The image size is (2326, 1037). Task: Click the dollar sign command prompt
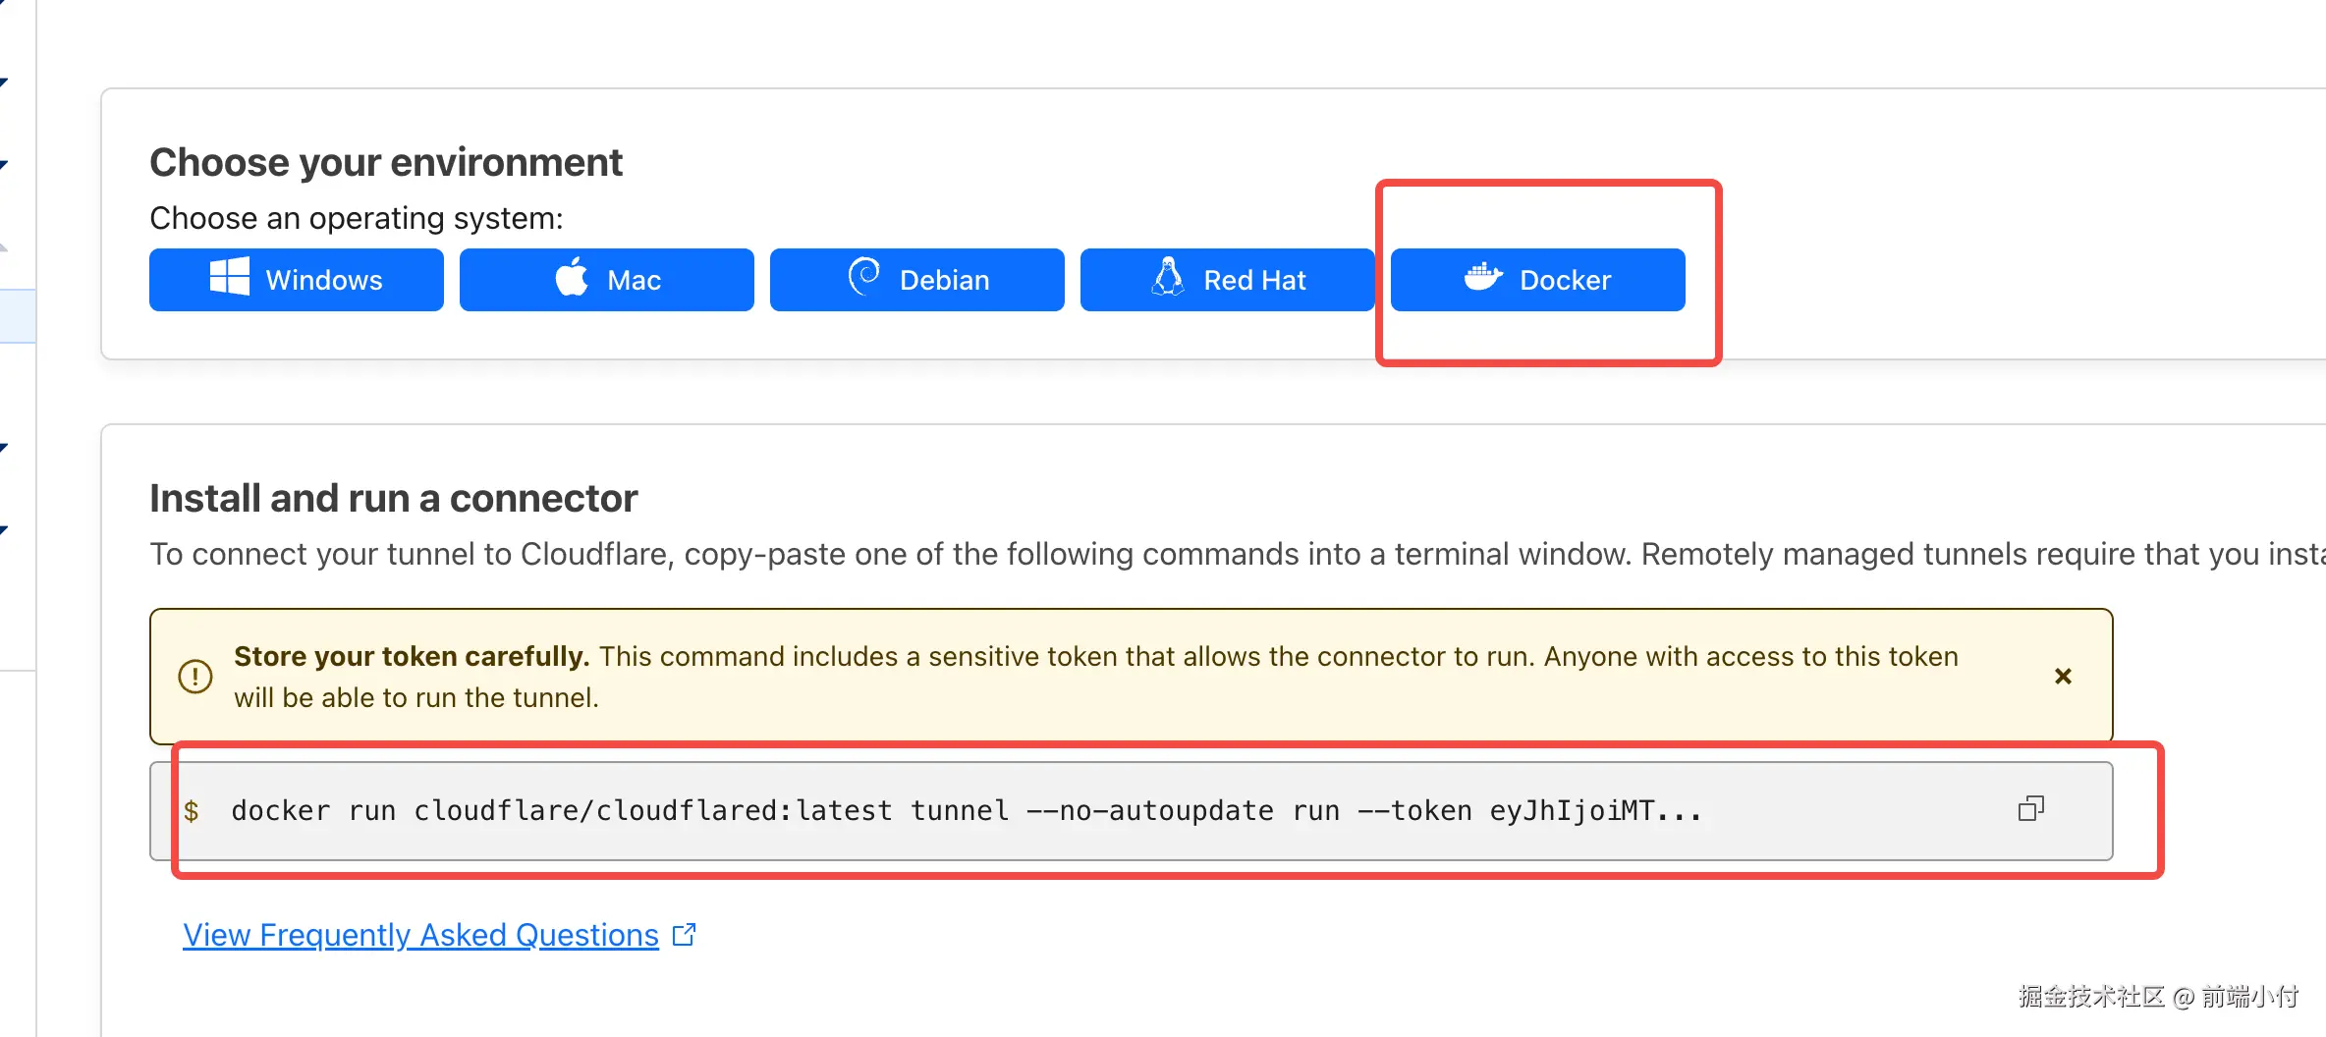coord(192,811)
